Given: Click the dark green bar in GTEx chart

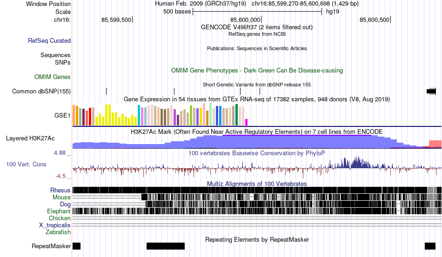Looking at the screenshot, I should click(237, 115).
